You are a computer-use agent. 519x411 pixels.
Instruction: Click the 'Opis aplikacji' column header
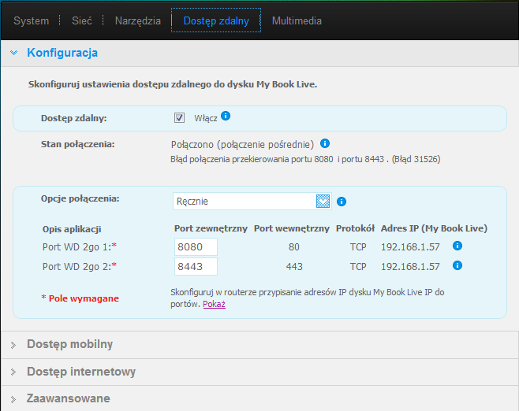[72, 229]
